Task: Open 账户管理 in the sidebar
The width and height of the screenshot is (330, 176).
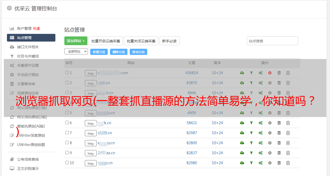Action: [x=24, y=28]
